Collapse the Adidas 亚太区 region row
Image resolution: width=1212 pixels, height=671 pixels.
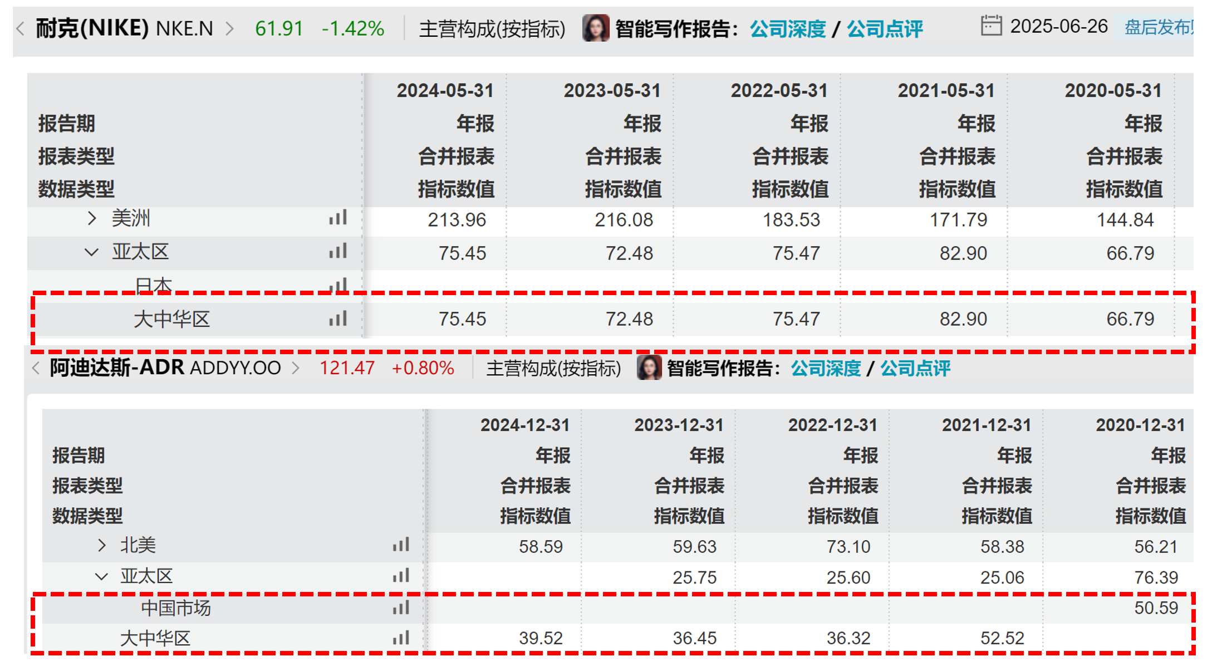101,576
